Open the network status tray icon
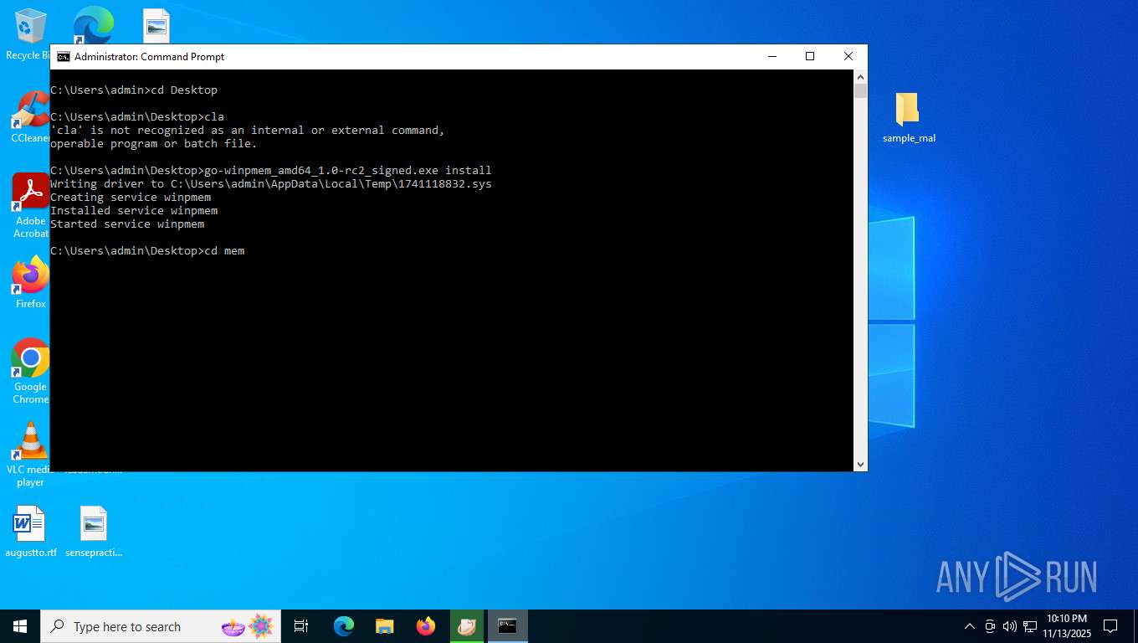This screenshot has height=643, width=1138. pos(1029,626)
